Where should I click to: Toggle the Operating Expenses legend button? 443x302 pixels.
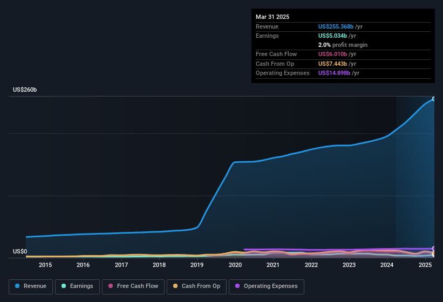267,287
